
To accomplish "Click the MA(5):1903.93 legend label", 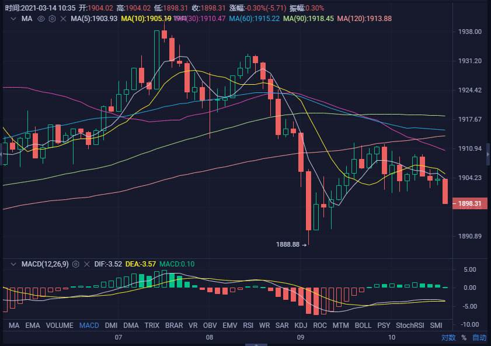I will pos(94,19).
